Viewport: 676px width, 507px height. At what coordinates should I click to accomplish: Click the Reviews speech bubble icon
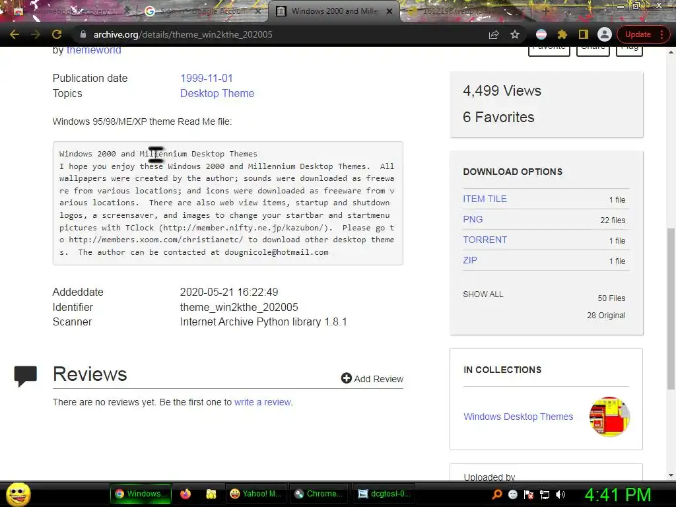pyautogui.click(x=26, y=376)
